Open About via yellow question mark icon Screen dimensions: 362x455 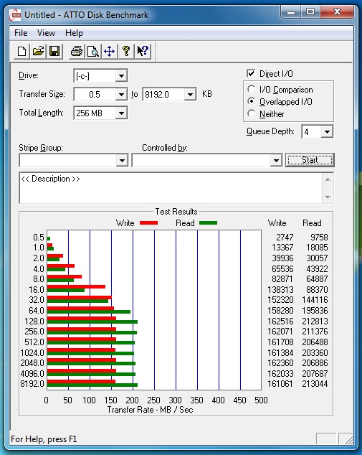pos(125,52)
